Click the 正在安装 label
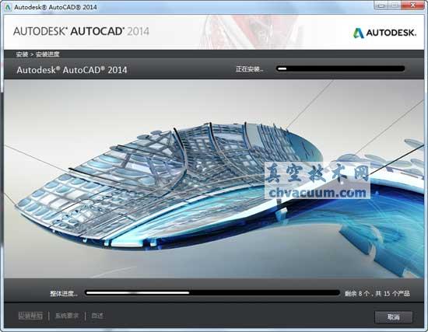 pyautogui.click(x=250, y=69)
